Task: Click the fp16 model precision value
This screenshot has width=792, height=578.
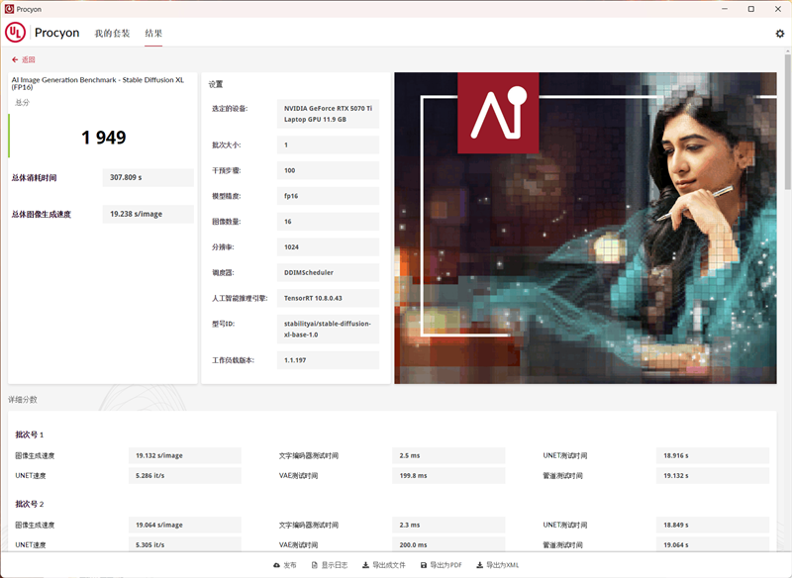Action: point(328,196)
